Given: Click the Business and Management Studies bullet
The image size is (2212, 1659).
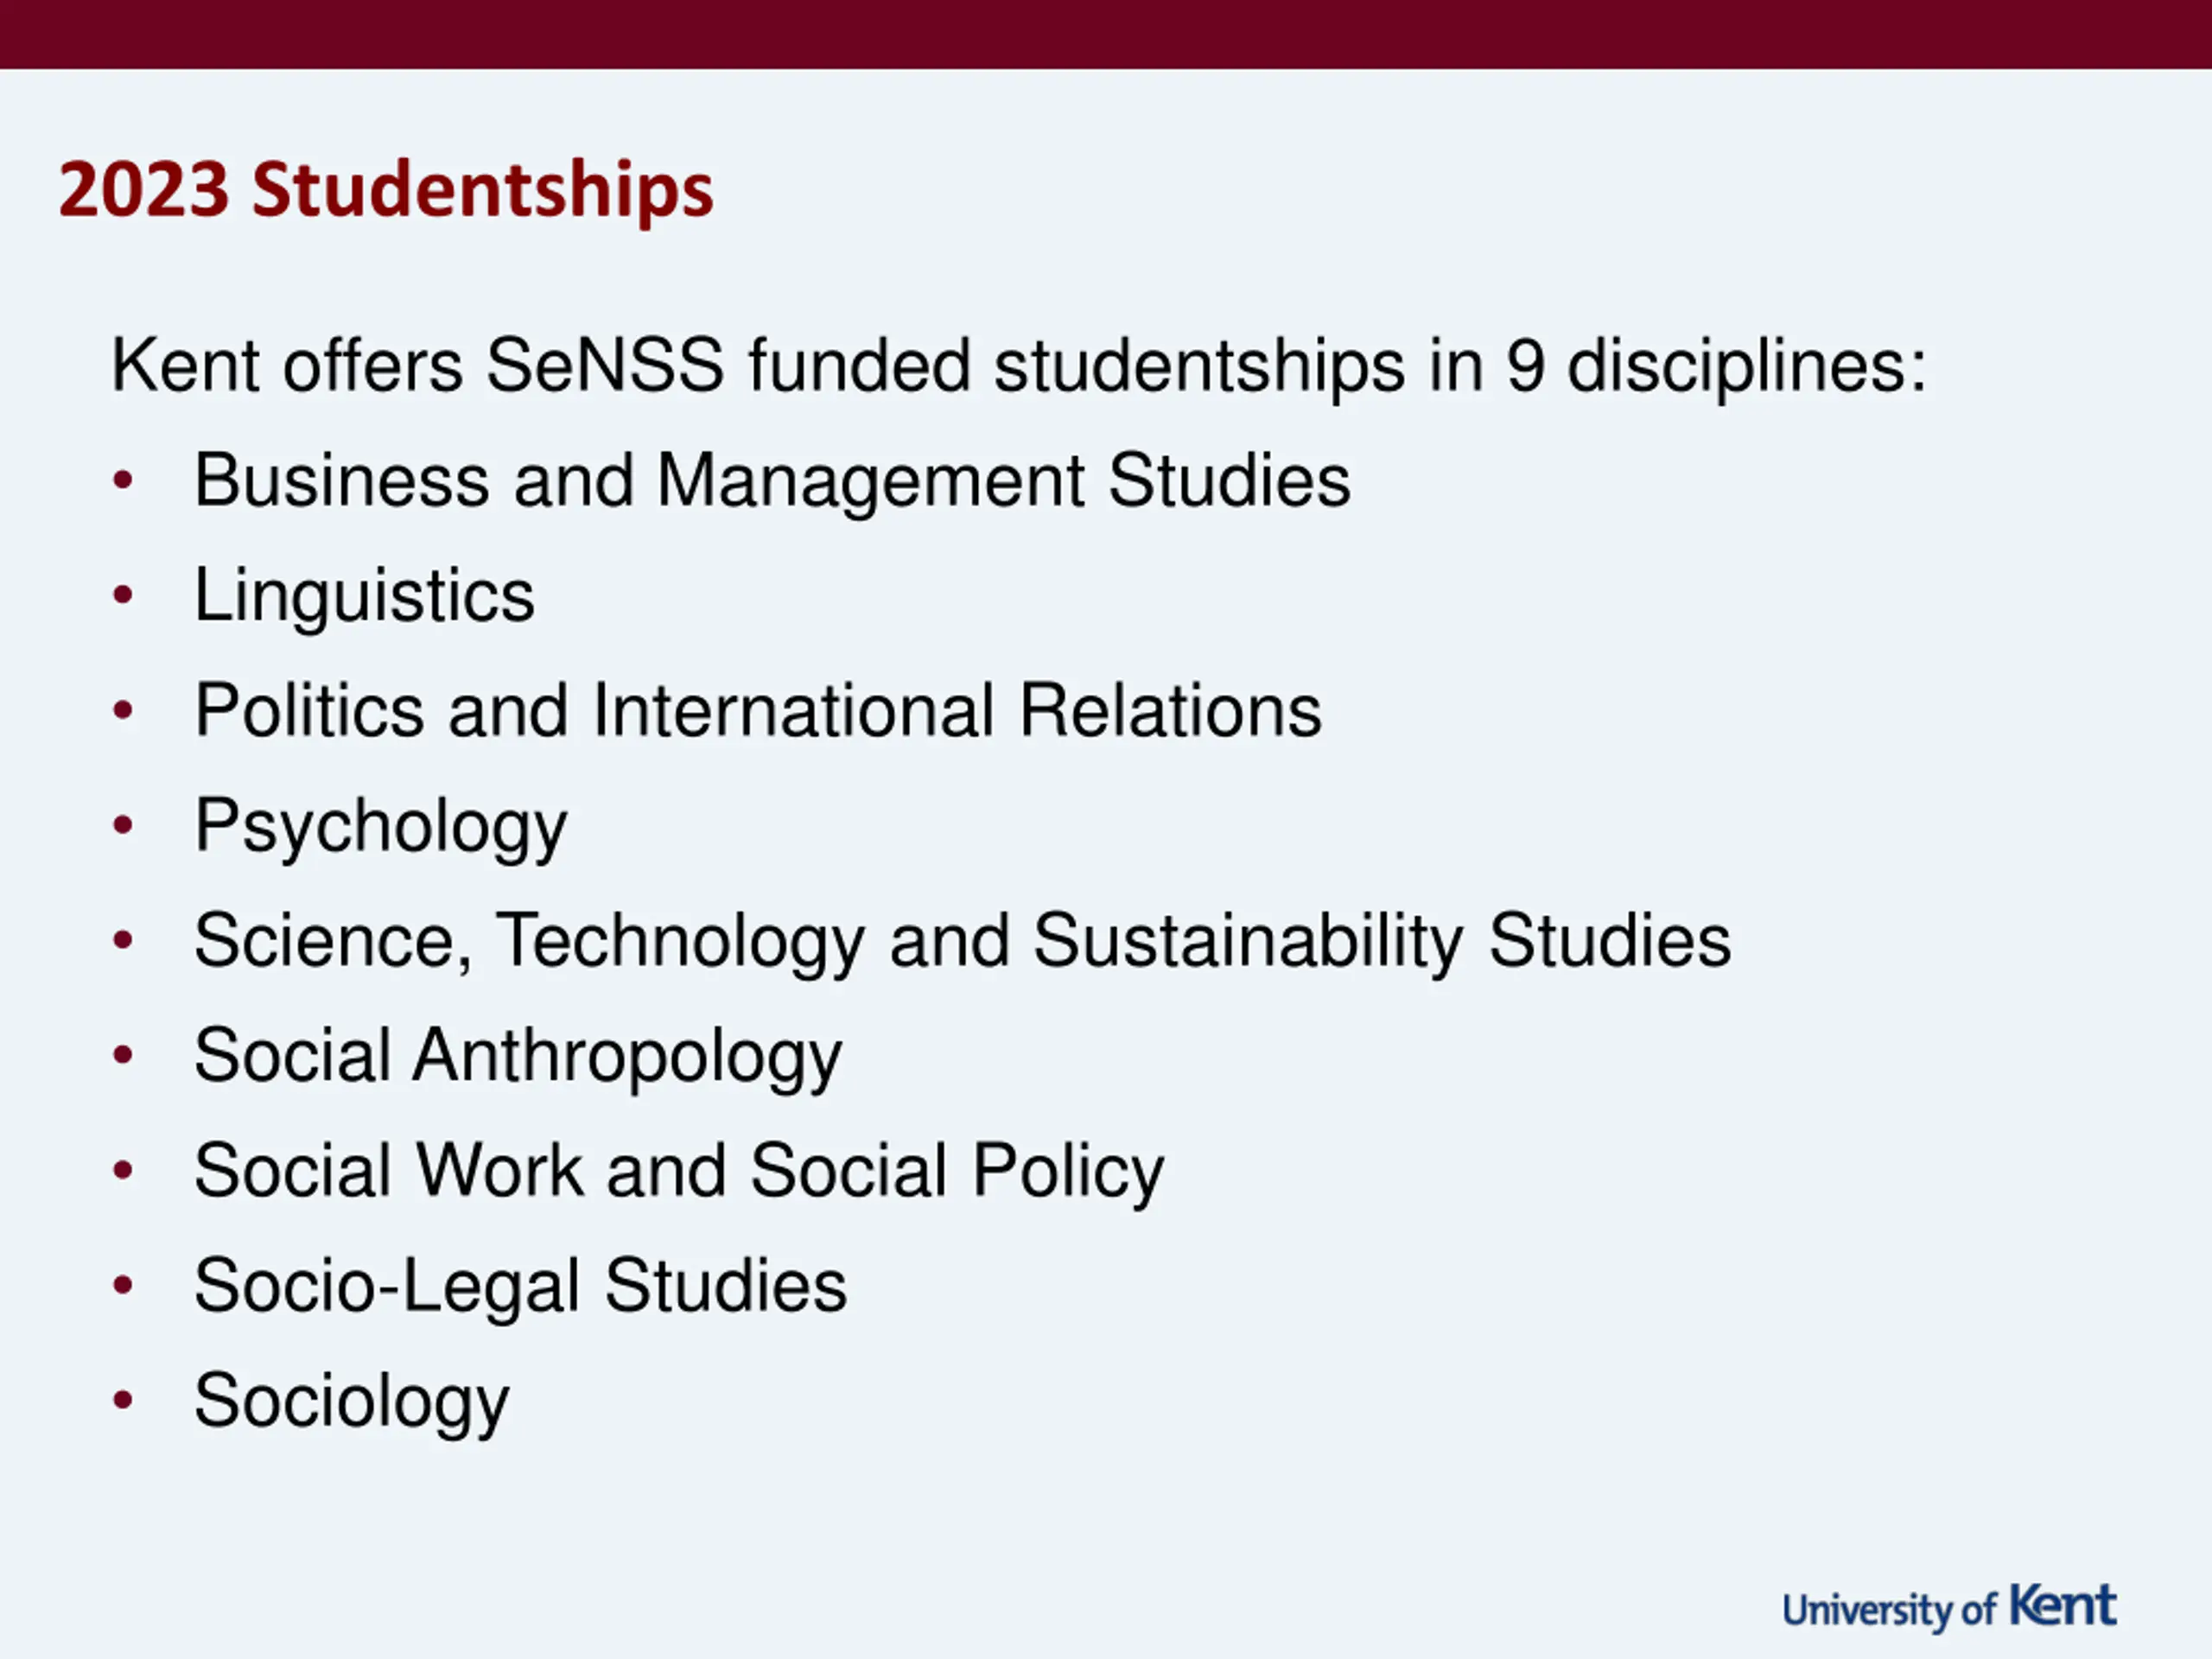Looking at the screenshot, I should tap(772, 481).
